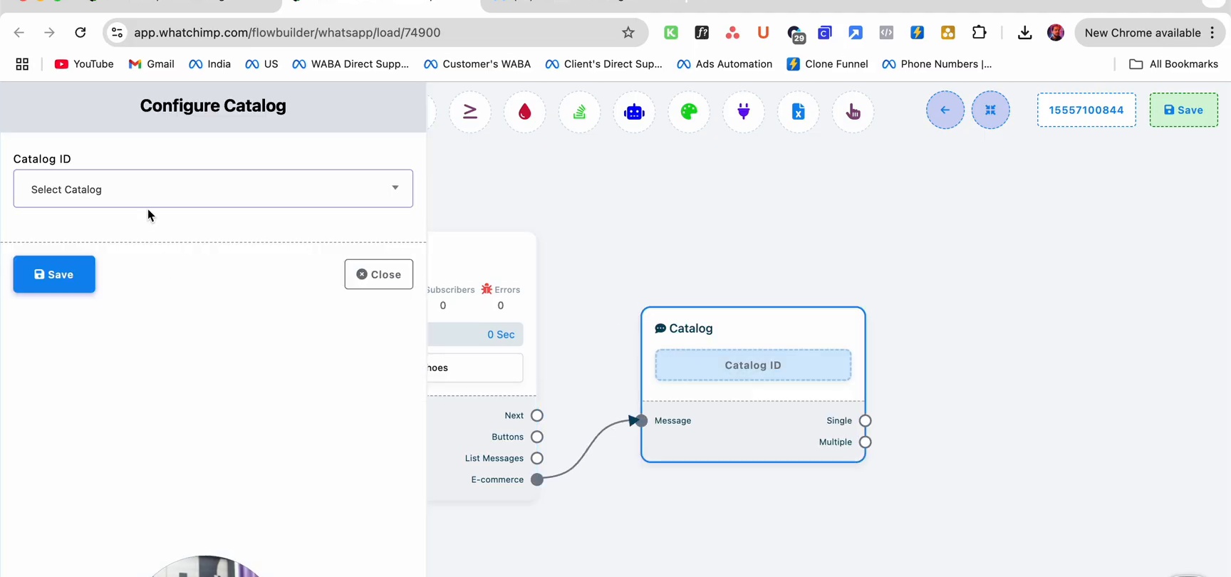The height and width of the screenshot is (577, 1231).
Task: Click the blue robot bot icon
Action: tap(634, 112)
